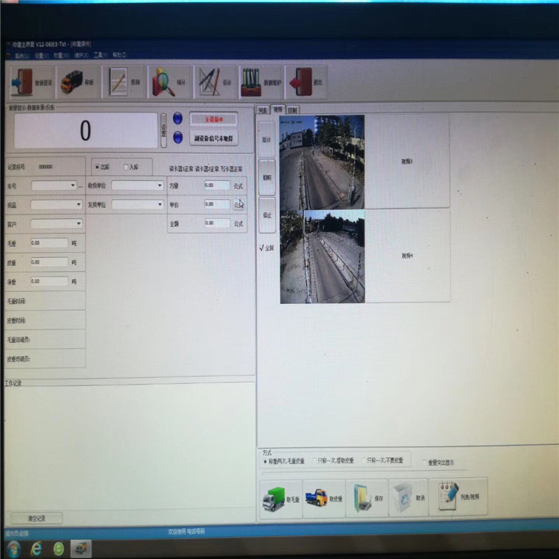Open Windows Start orb

[13, 549]
